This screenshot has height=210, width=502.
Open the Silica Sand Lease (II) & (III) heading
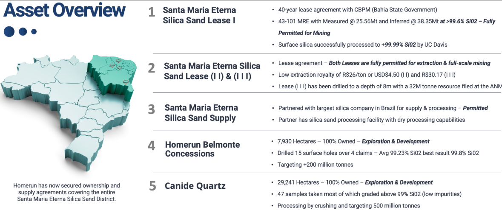(x=212, y=71)
